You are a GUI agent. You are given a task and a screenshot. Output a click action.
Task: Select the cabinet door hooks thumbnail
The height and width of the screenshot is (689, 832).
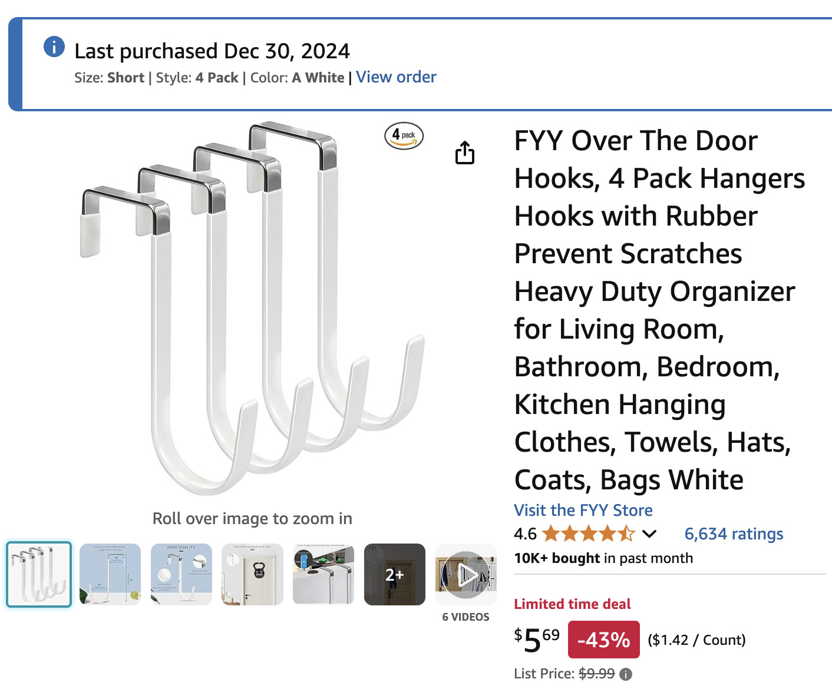pos(323,575)
